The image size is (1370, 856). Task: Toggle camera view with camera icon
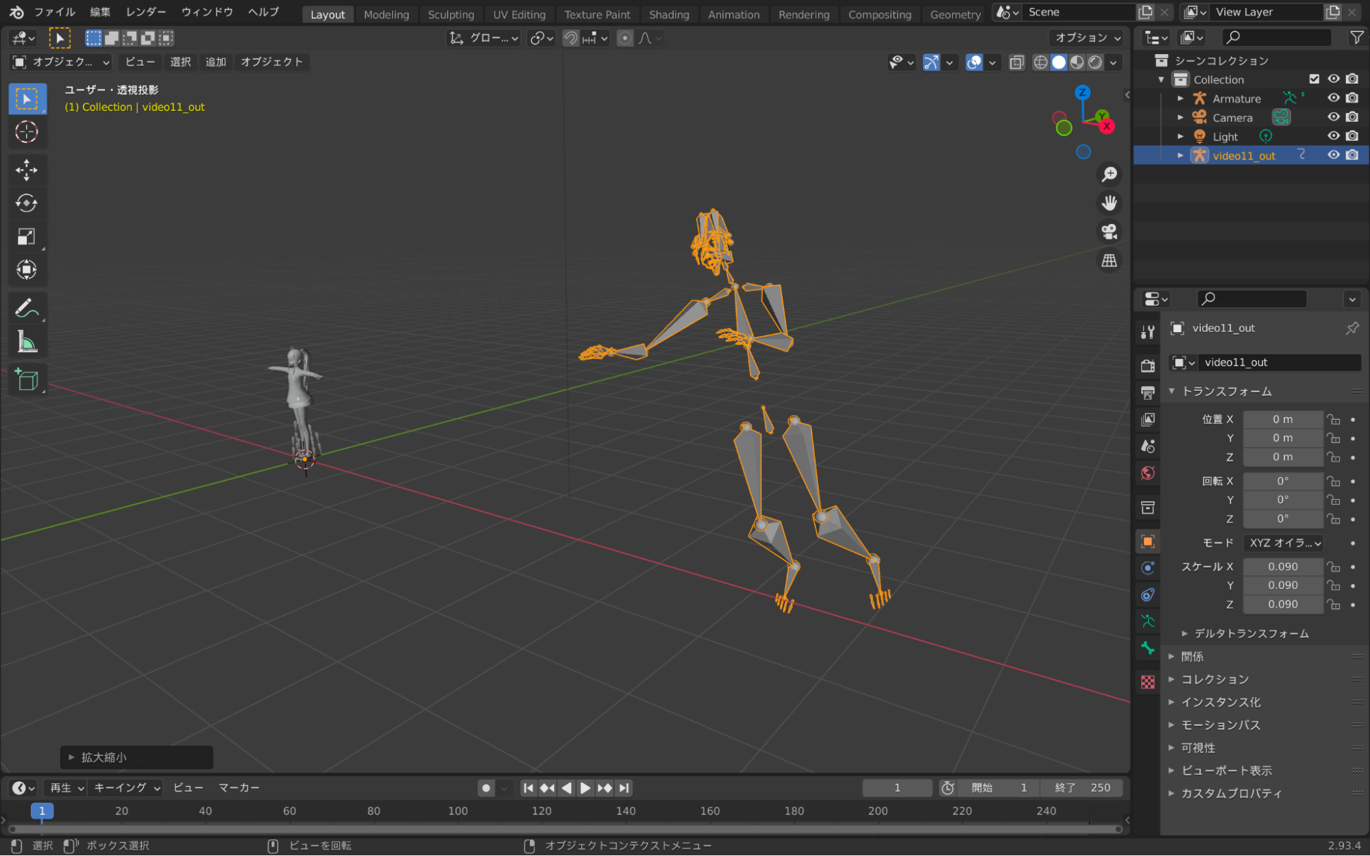pos(1109,232)
